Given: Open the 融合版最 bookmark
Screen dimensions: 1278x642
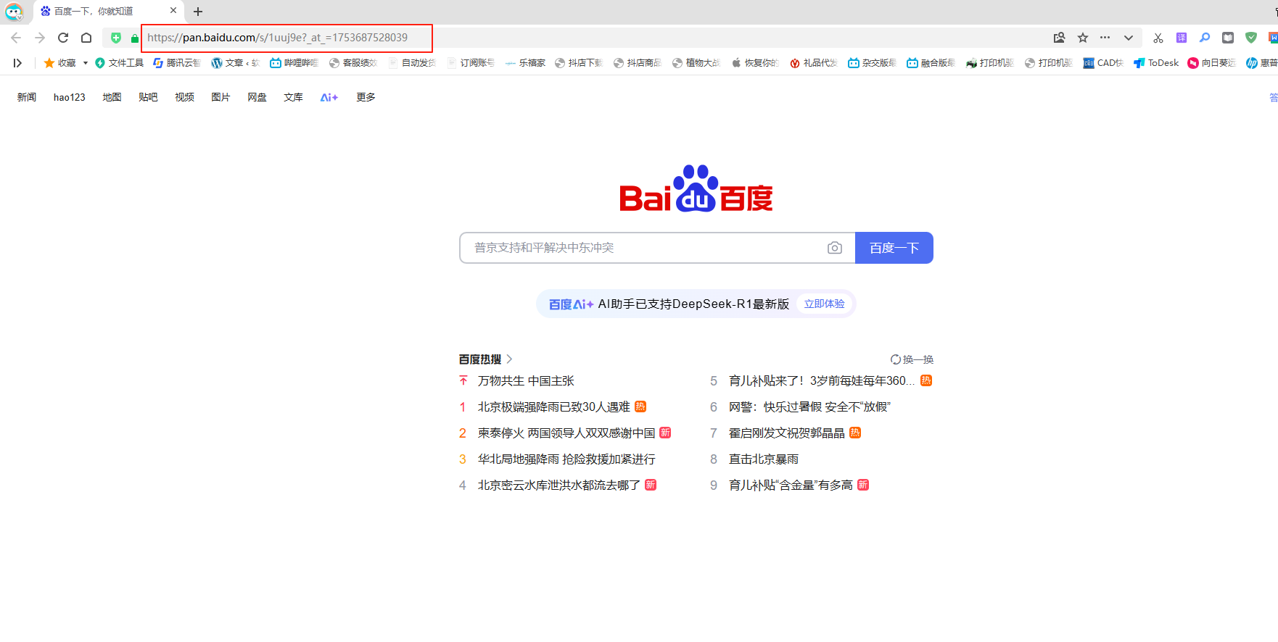Looking at the screenshot, I should coord(931,63).
